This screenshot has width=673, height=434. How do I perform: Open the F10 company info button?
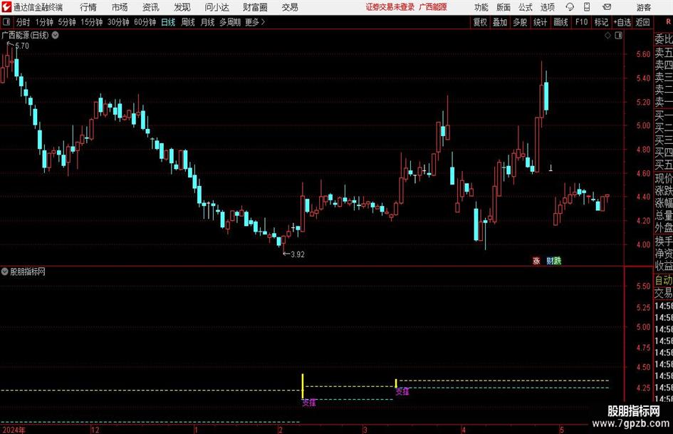pos(582,22)
